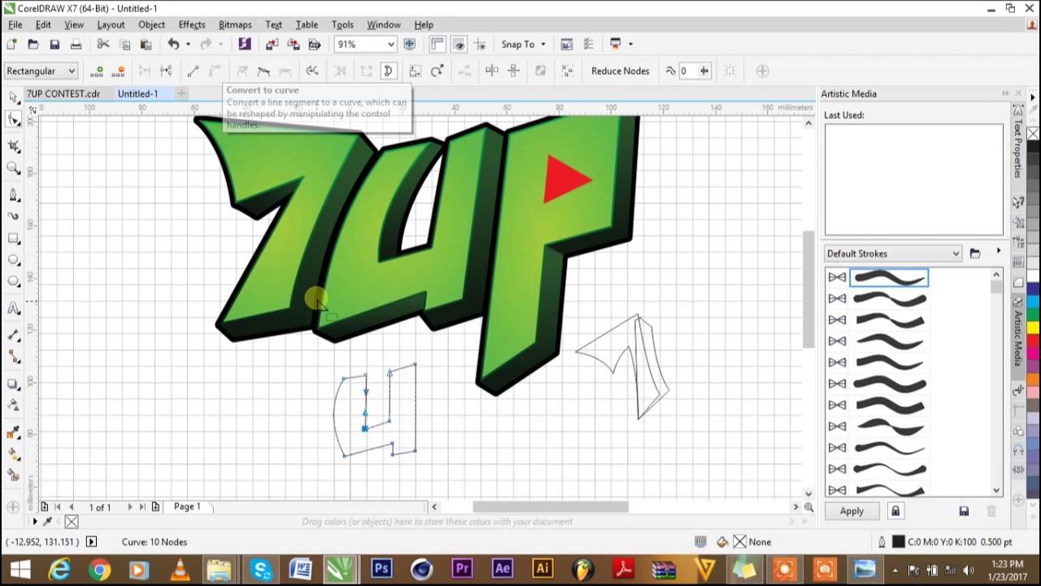The image size is (1041, 586).
Task: Select the Page 1 tab
Action: [x=187, y=506]
